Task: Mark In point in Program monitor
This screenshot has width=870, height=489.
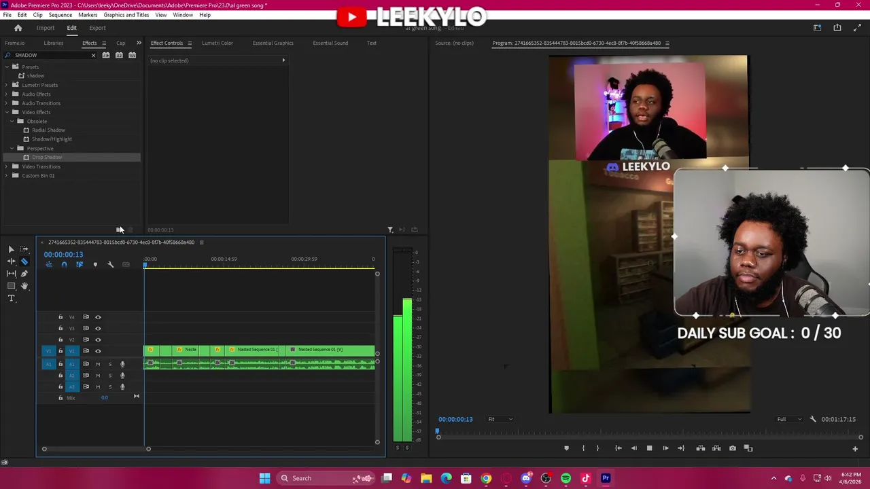Action: pos(583,448)
